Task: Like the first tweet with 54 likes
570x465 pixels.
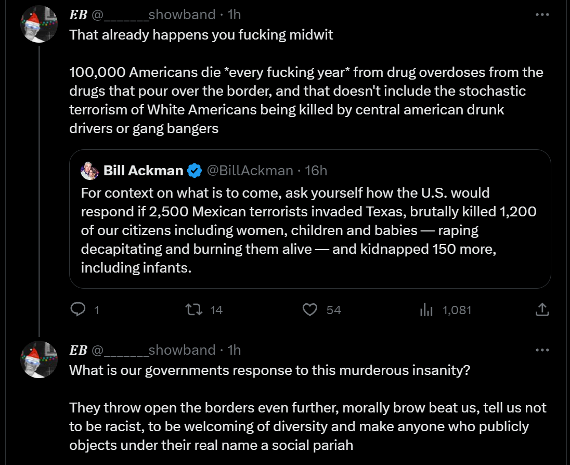Action: [310, 310]
